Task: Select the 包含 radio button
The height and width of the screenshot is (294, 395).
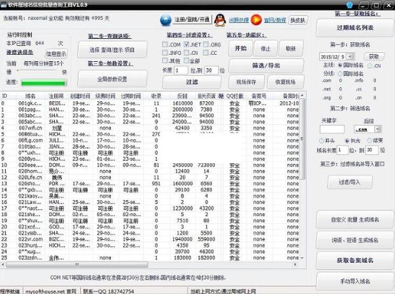Action: [x=348, y=140]
